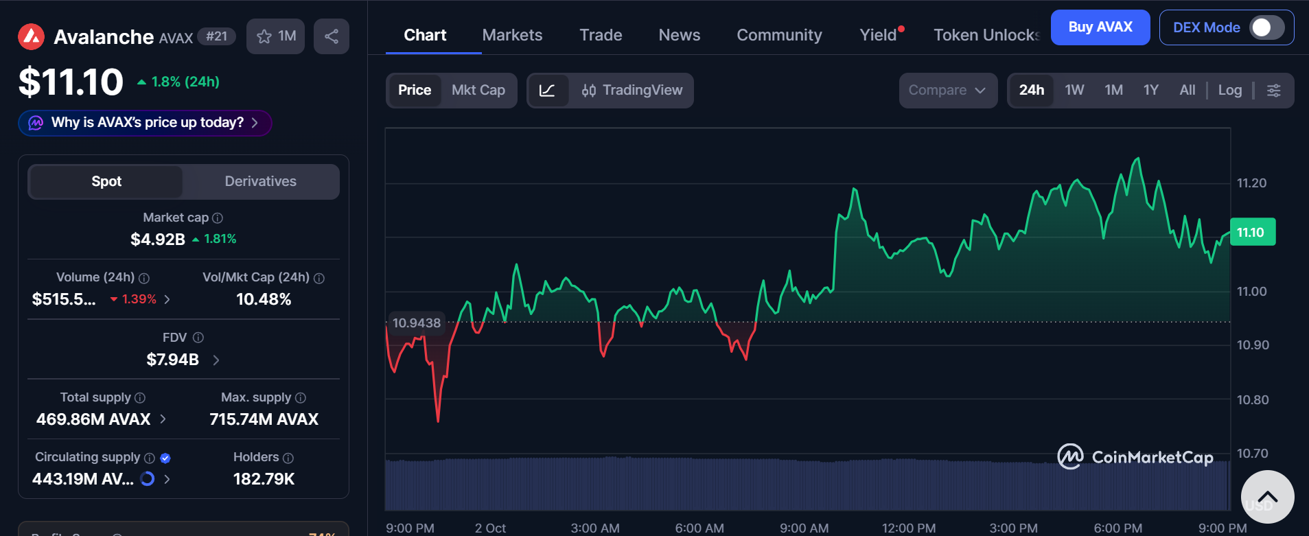
Task: Expand Total supply details chevron
Action: pyautogui.click(x=163, y=419)
